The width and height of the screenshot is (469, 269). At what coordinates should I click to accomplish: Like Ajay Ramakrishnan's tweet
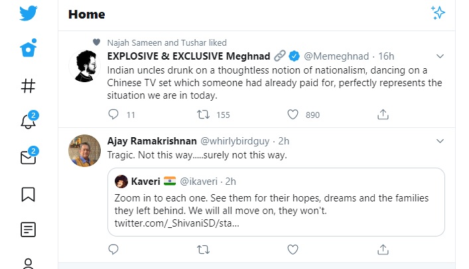293,249
